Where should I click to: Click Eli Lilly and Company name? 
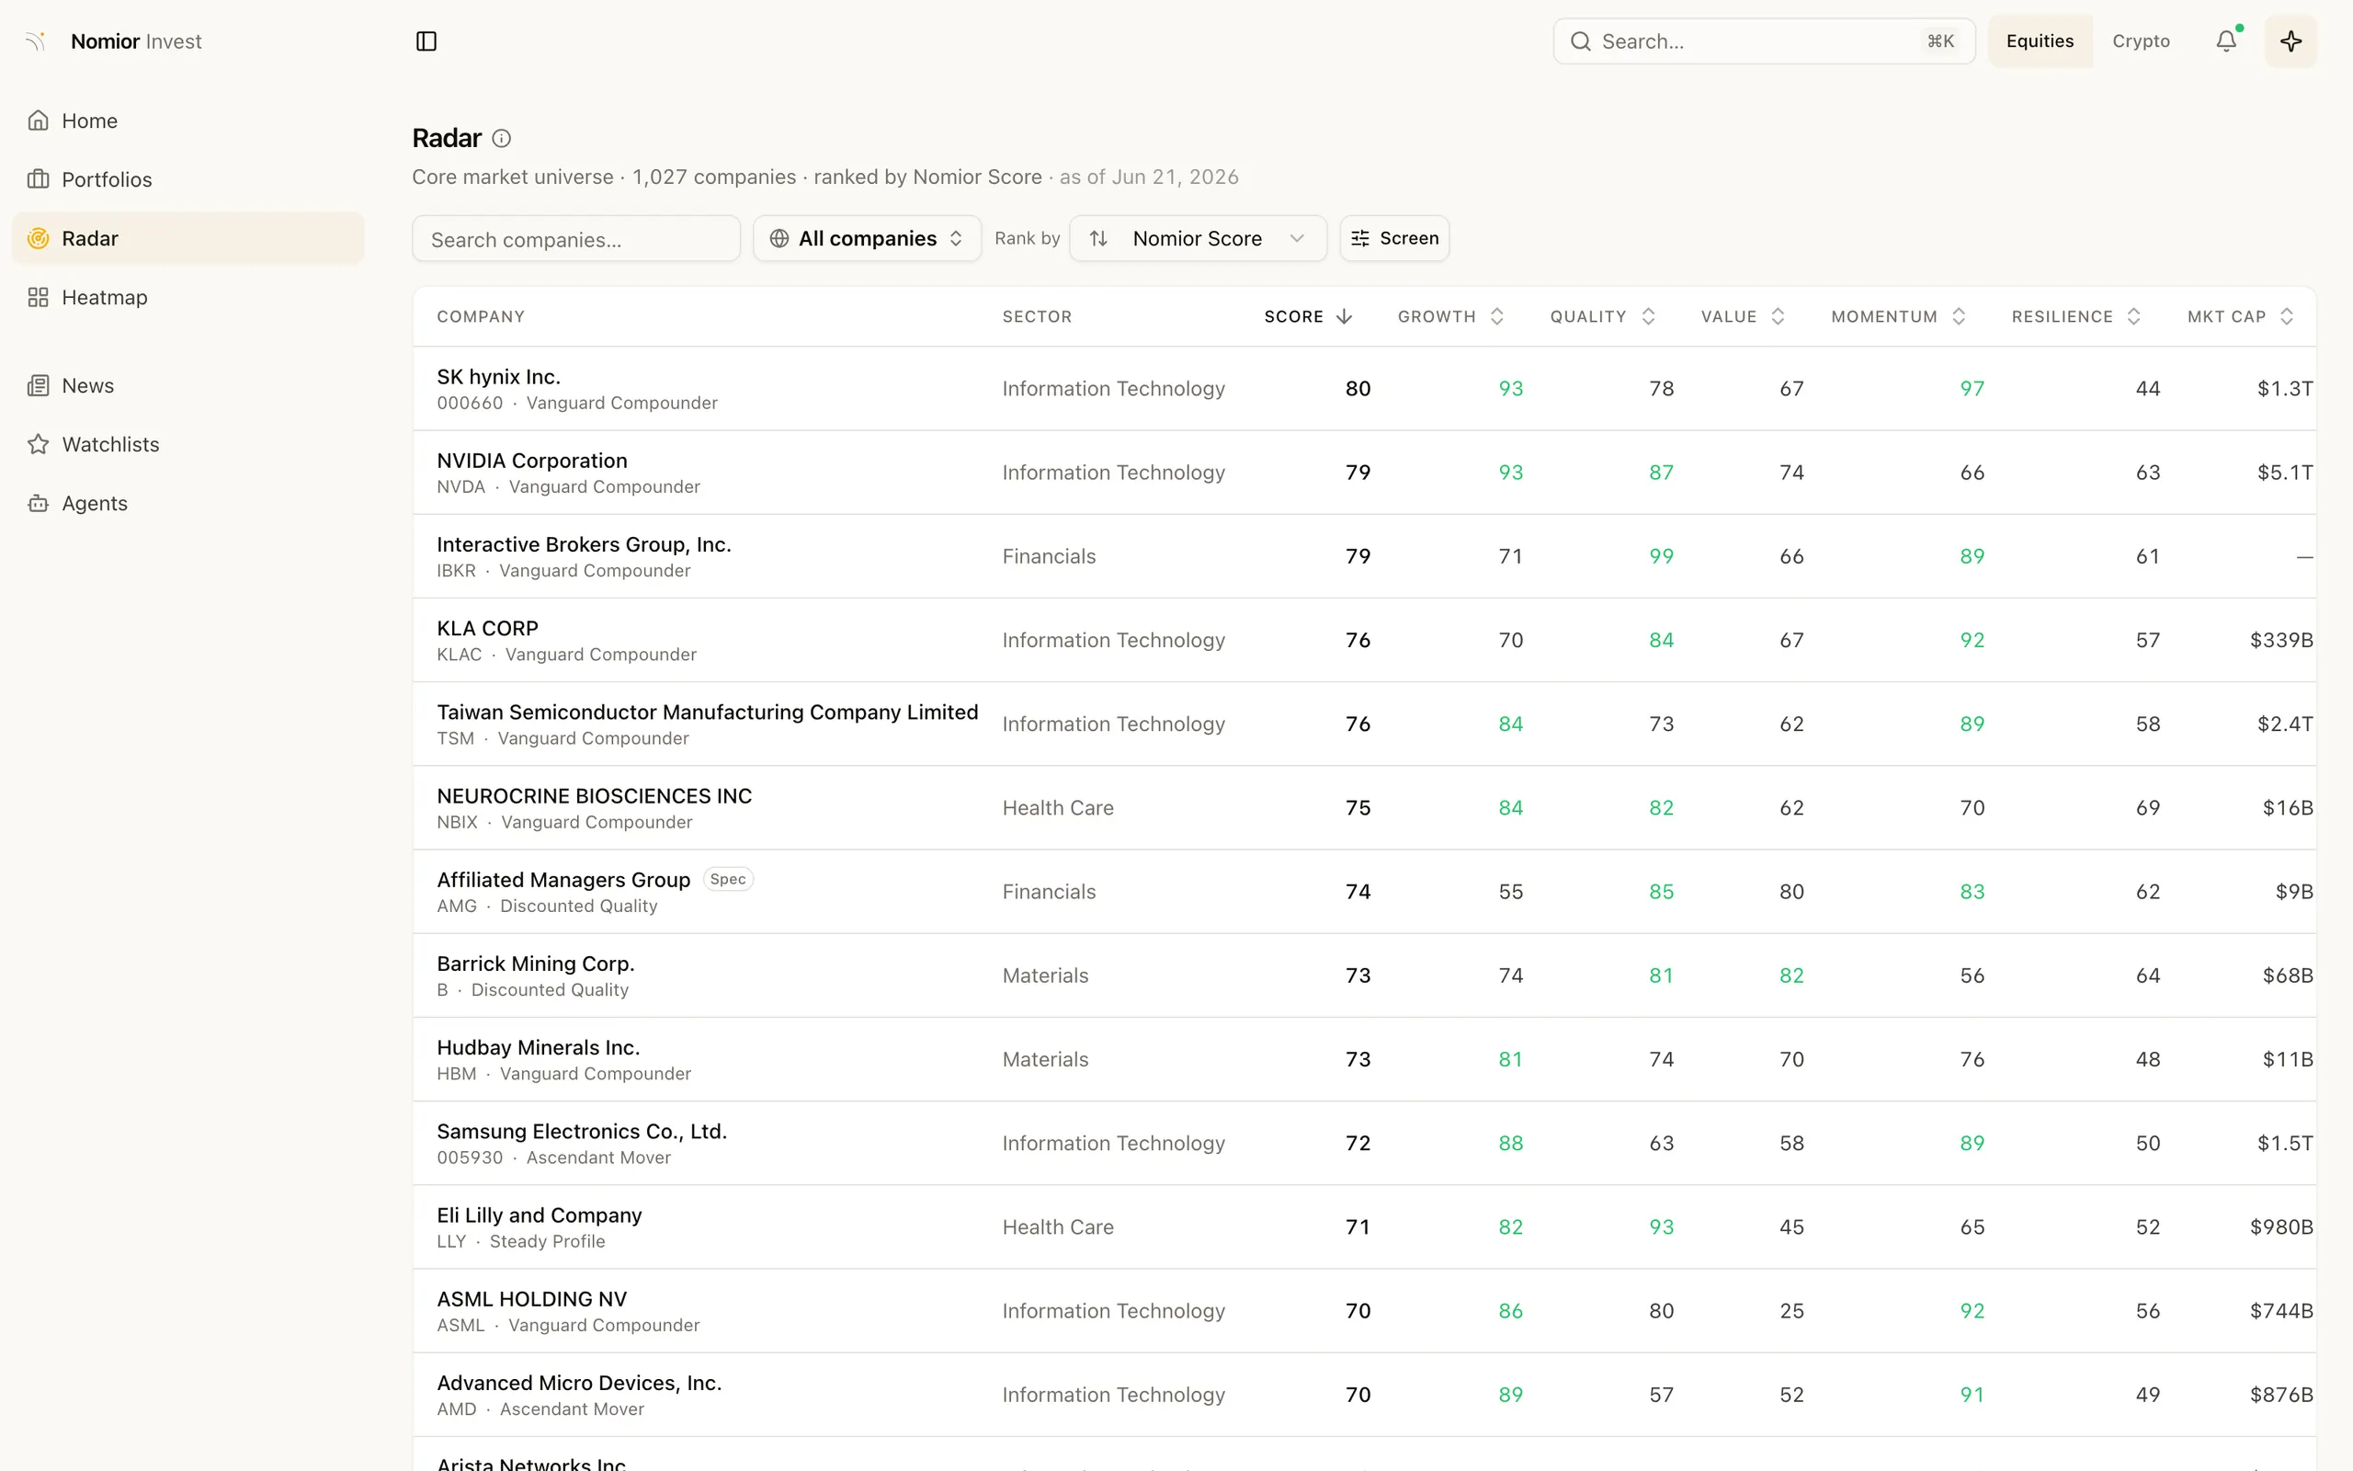coord(540,1215)
